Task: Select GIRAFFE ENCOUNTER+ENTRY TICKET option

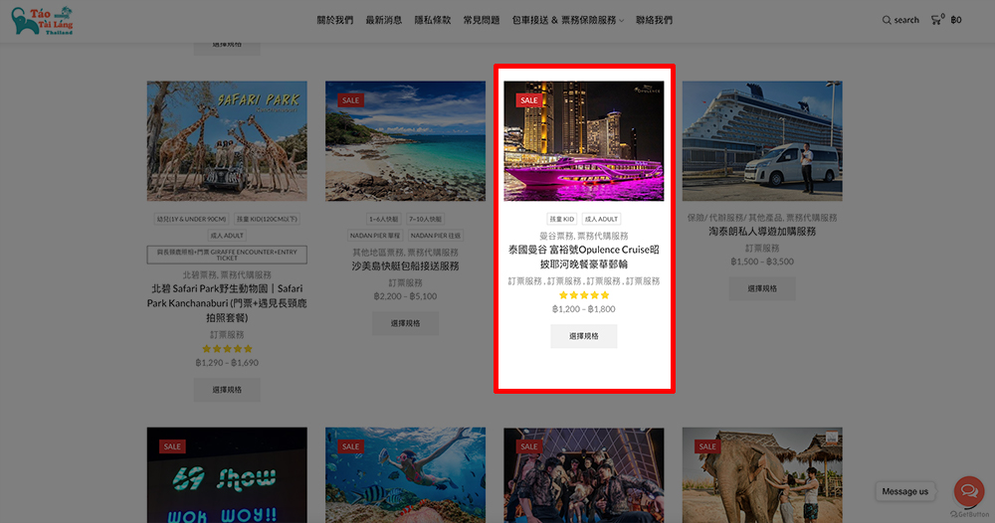Action: (x=227, y=255)
